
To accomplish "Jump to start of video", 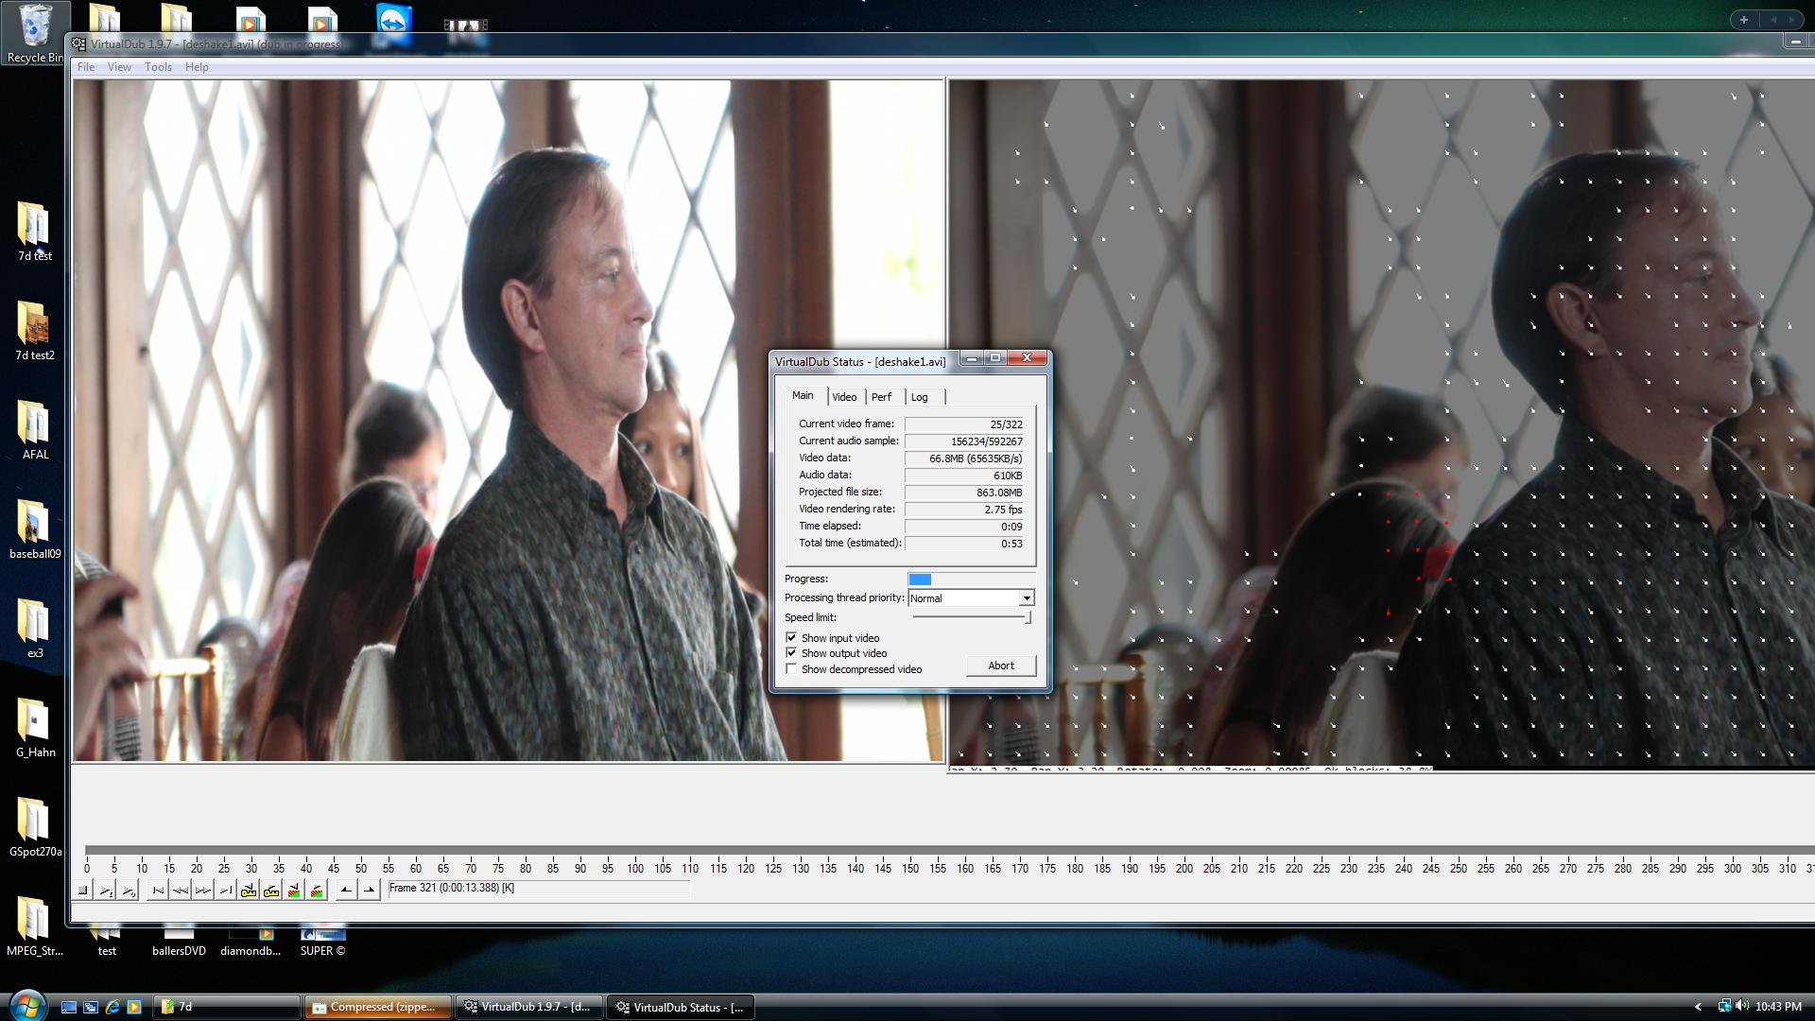I will [158, 890].
